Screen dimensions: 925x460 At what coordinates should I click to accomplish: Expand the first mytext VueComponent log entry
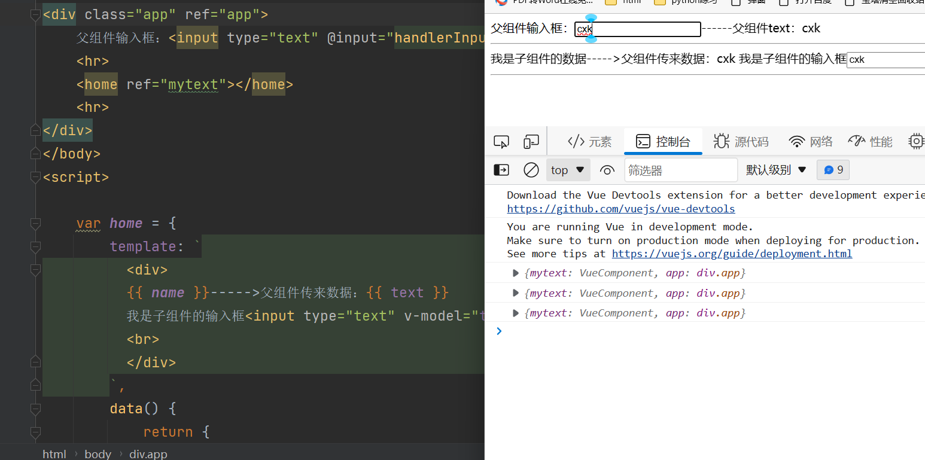(516, 273)
